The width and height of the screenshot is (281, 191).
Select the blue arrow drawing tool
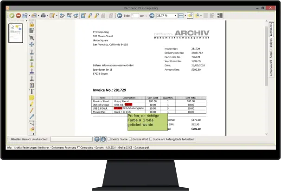point(32,117)
